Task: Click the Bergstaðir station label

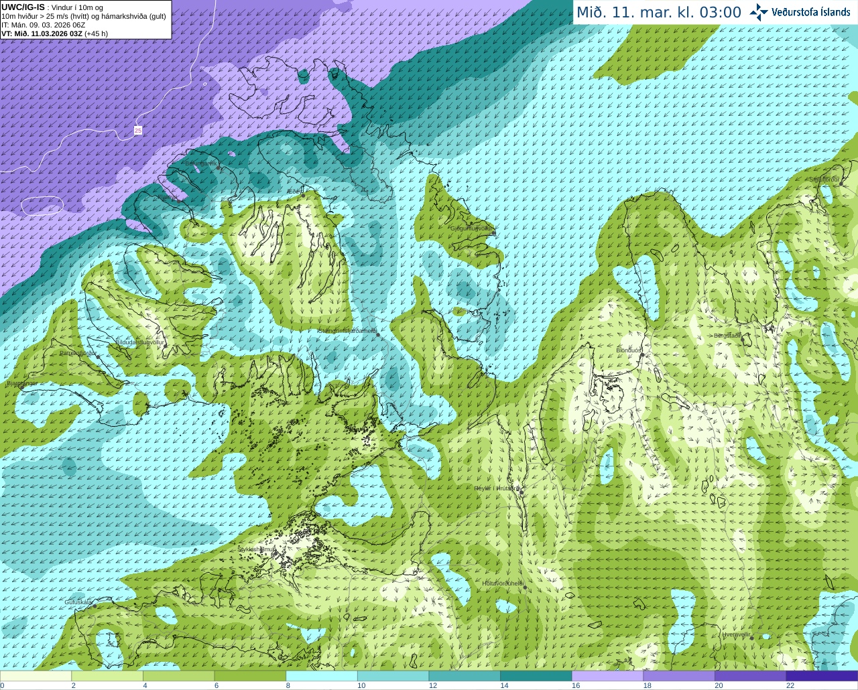Action: 727,335
